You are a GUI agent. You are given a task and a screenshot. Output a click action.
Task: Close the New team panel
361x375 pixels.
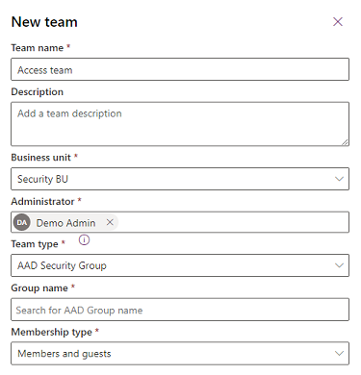click(338, 22)
